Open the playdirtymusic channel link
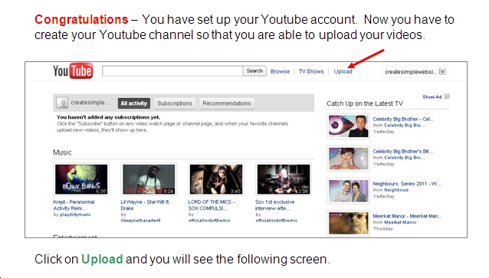Viewport: 489px width, 278px height. click(x=75, y=214)
